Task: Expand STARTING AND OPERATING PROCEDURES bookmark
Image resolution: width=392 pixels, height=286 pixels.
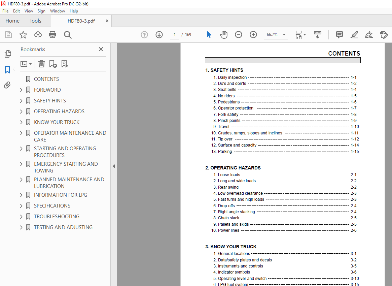Action: 21,148
